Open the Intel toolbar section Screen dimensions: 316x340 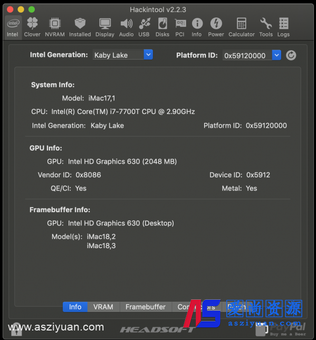click(13, 28)
